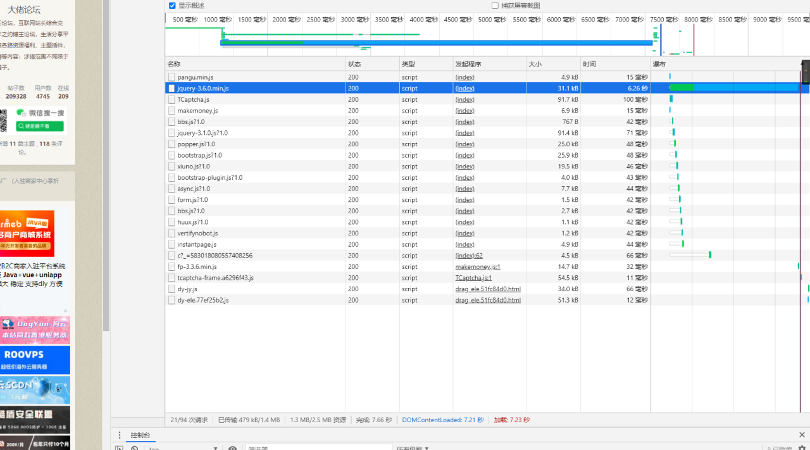Click the console eye live expression icon
This screenshot has width=810, height=450.
233,448
